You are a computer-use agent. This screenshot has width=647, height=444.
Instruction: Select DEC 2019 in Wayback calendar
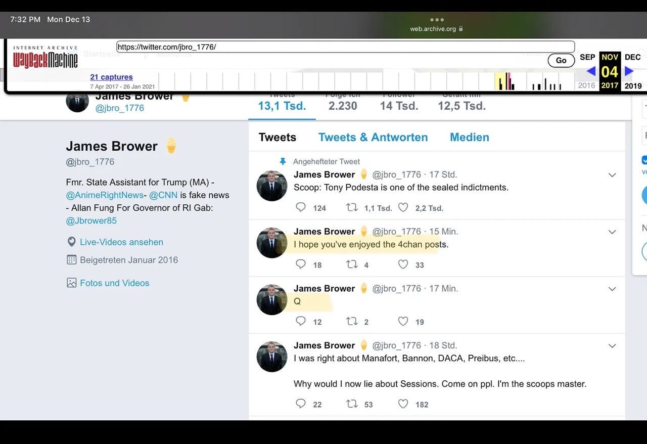[x=633, y=71]
